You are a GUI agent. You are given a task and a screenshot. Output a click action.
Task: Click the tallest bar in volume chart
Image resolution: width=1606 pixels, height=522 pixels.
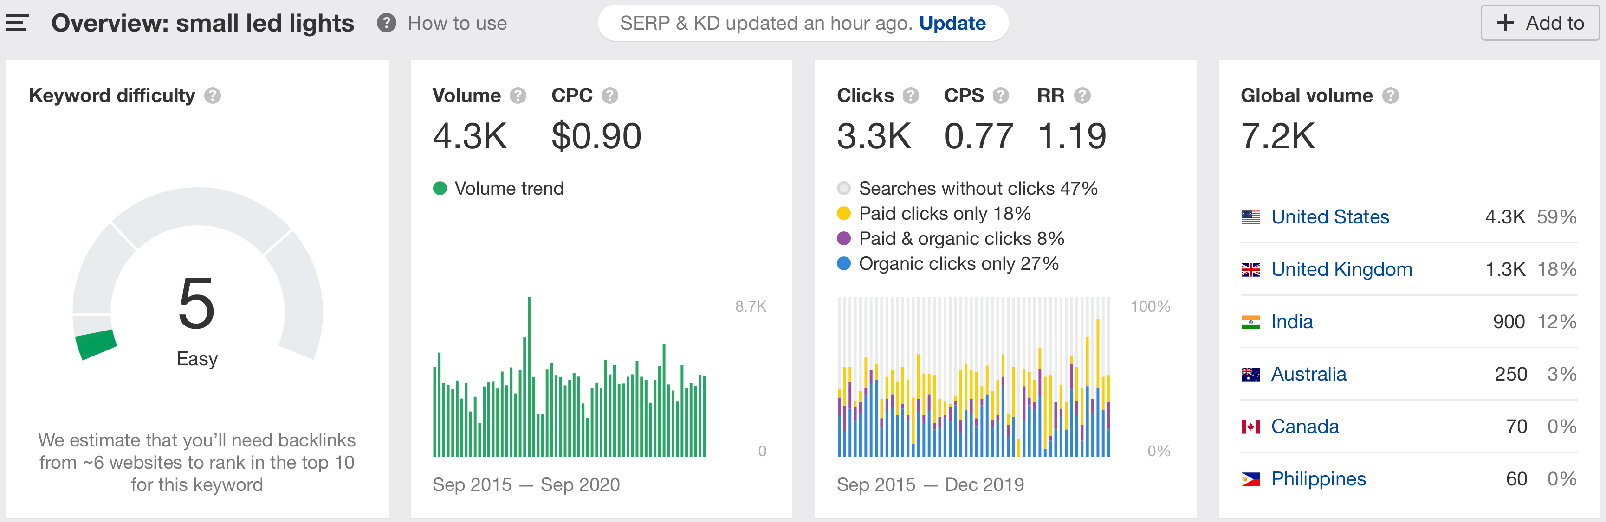point(529,377)
